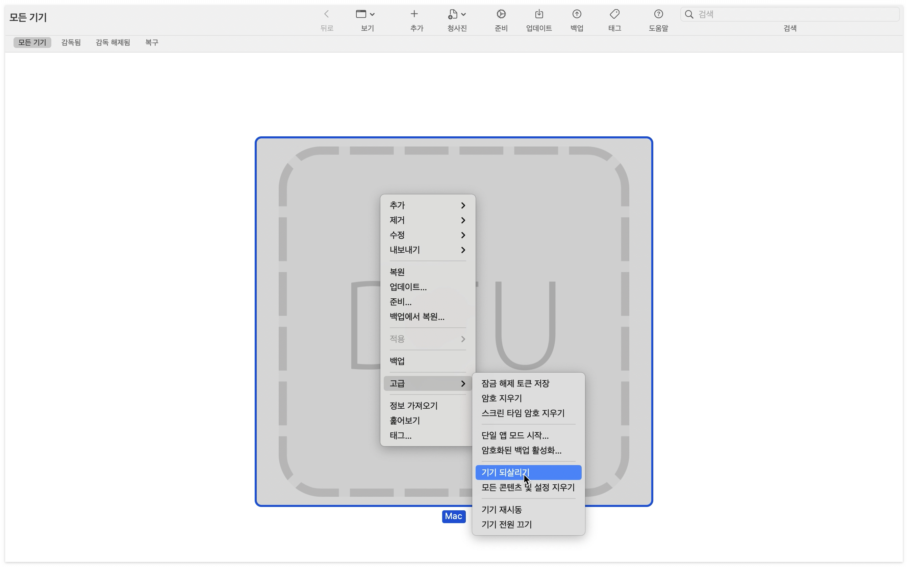Focus the 검색 search input field
Image resolution: width=908 pixels, height=567 pixels.
tap(792, 14)
